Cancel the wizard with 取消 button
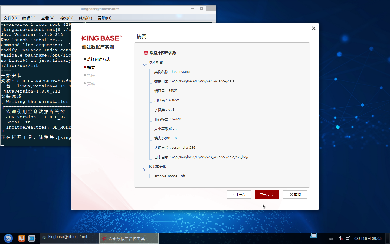This screenshot has height=244, width=390. click(x=295, y=194)
